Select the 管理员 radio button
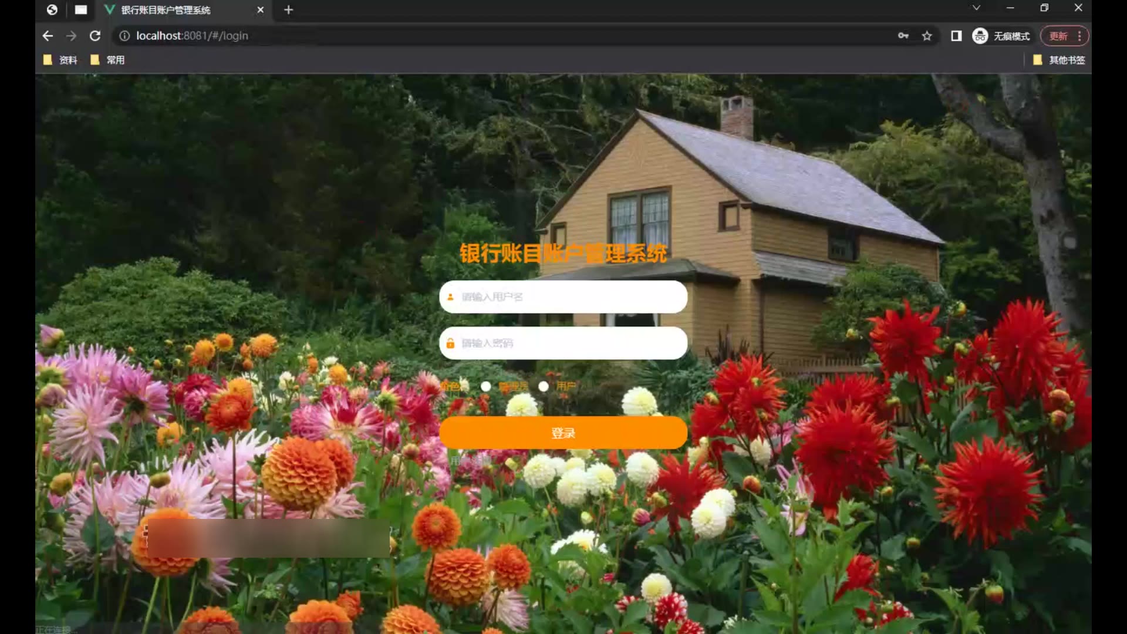This screenshot has height=634, width=1127. tap(485, 386)
